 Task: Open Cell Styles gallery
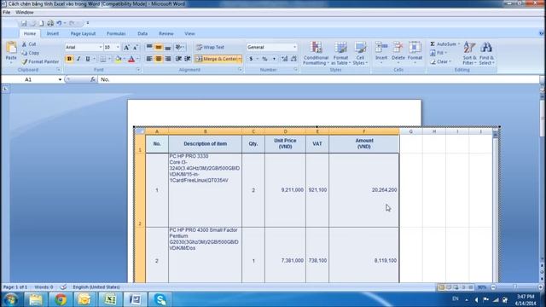(360, 53)
